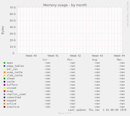This screenshot has width=130, height=116.
Task: Select the 'vmalloc_used' legend label
Action: 16,94
